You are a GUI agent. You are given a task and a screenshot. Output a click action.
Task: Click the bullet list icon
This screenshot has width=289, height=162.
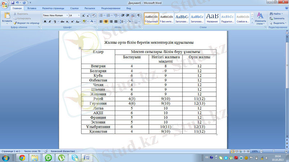click(x=101, y=15)
